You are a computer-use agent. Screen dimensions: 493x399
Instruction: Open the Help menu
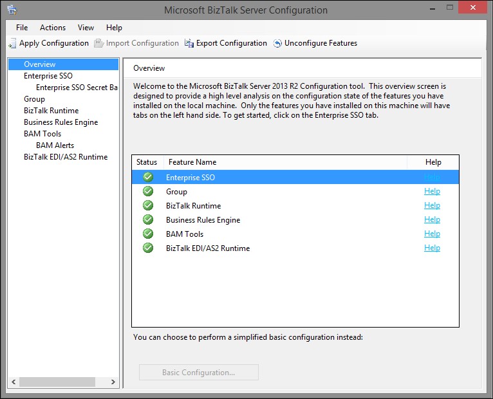114,28
